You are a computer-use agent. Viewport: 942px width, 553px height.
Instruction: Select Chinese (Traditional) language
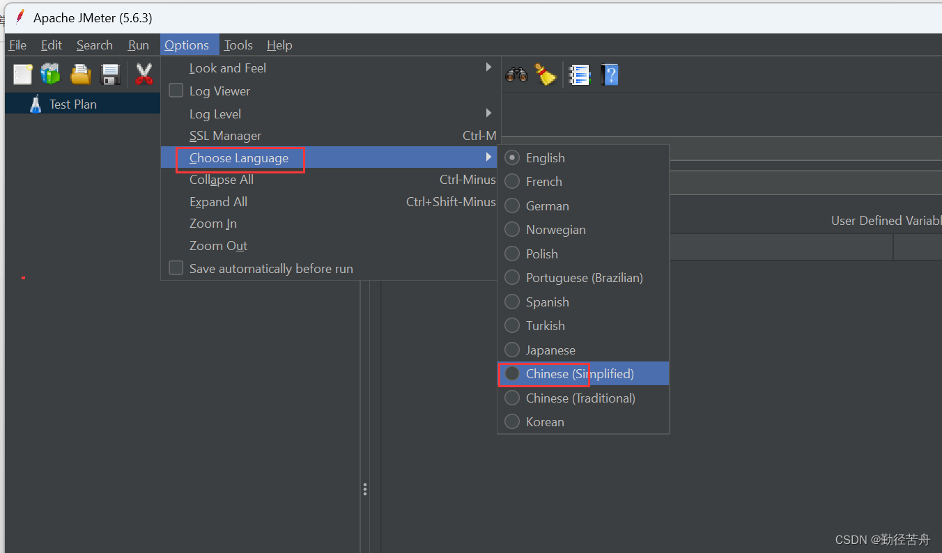[583, 398]
